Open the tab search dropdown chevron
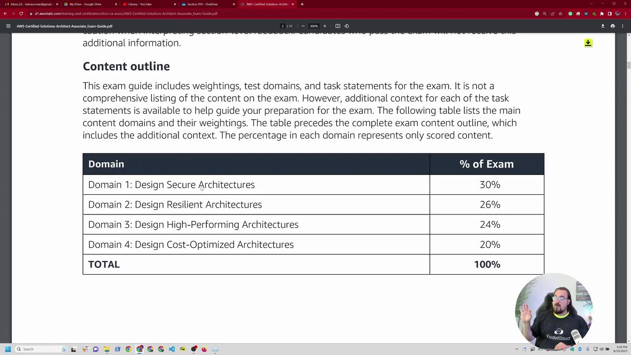 [x=591, y=4]
